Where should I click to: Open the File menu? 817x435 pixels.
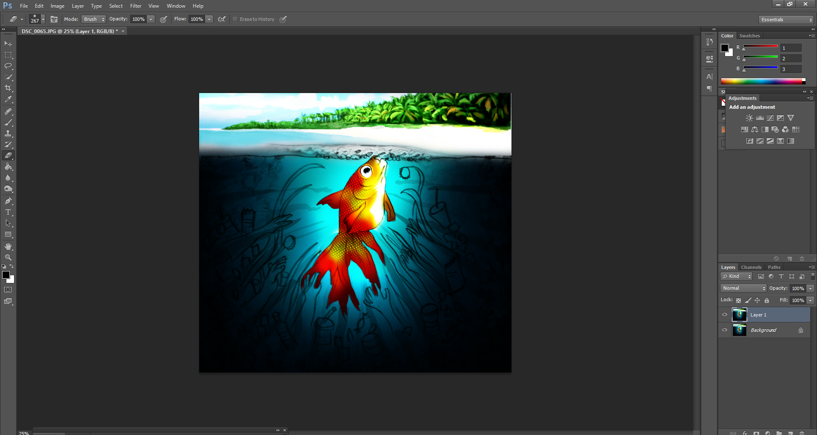[x=24, y=6]
